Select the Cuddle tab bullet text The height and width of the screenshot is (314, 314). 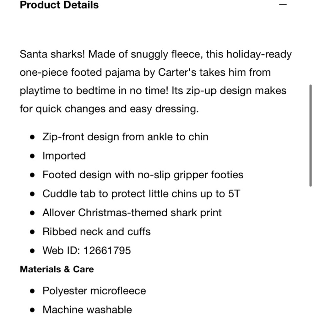tap(141, 194)
